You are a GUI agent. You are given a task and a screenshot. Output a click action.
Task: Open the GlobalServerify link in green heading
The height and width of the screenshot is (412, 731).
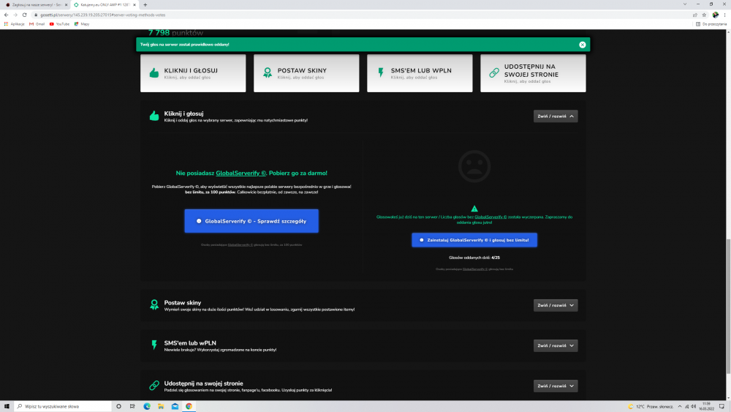pos(240,173)
